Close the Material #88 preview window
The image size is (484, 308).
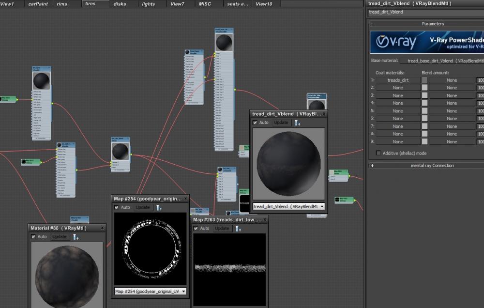point(102,228)
